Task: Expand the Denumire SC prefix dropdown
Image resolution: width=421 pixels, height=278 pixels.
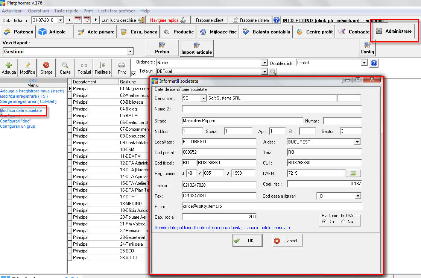Action: coord(204,98)
